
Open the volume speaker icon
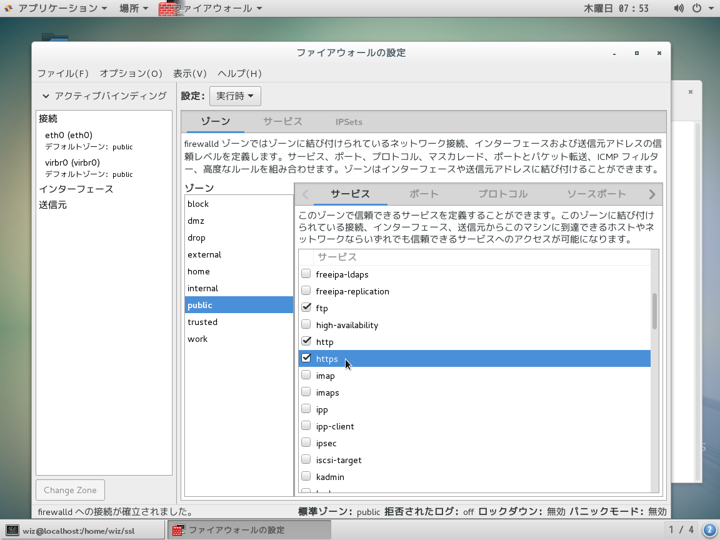click(678, 8)
